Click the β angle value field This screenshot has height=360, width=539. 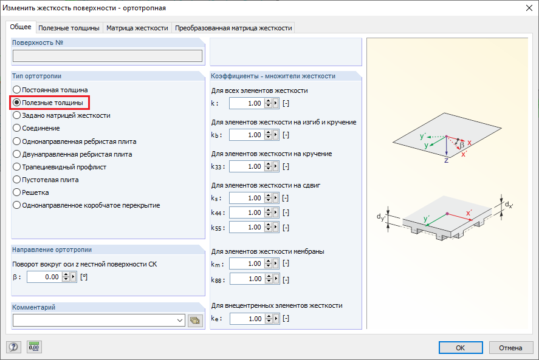coord(45,277)
